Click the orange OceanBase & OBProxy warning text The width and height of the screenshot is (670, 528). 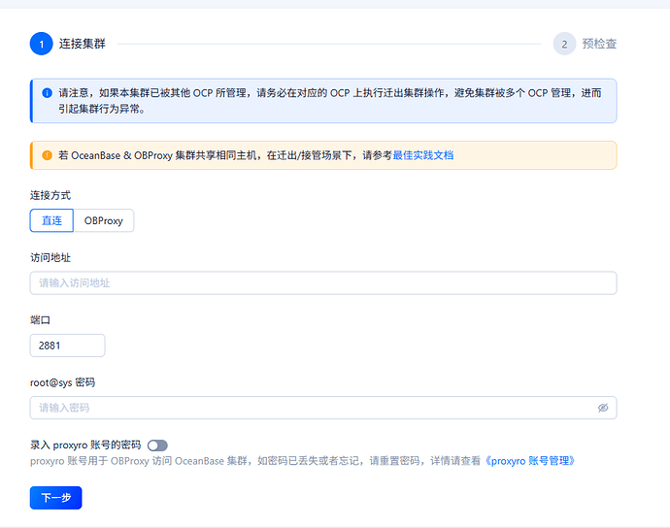223,155
